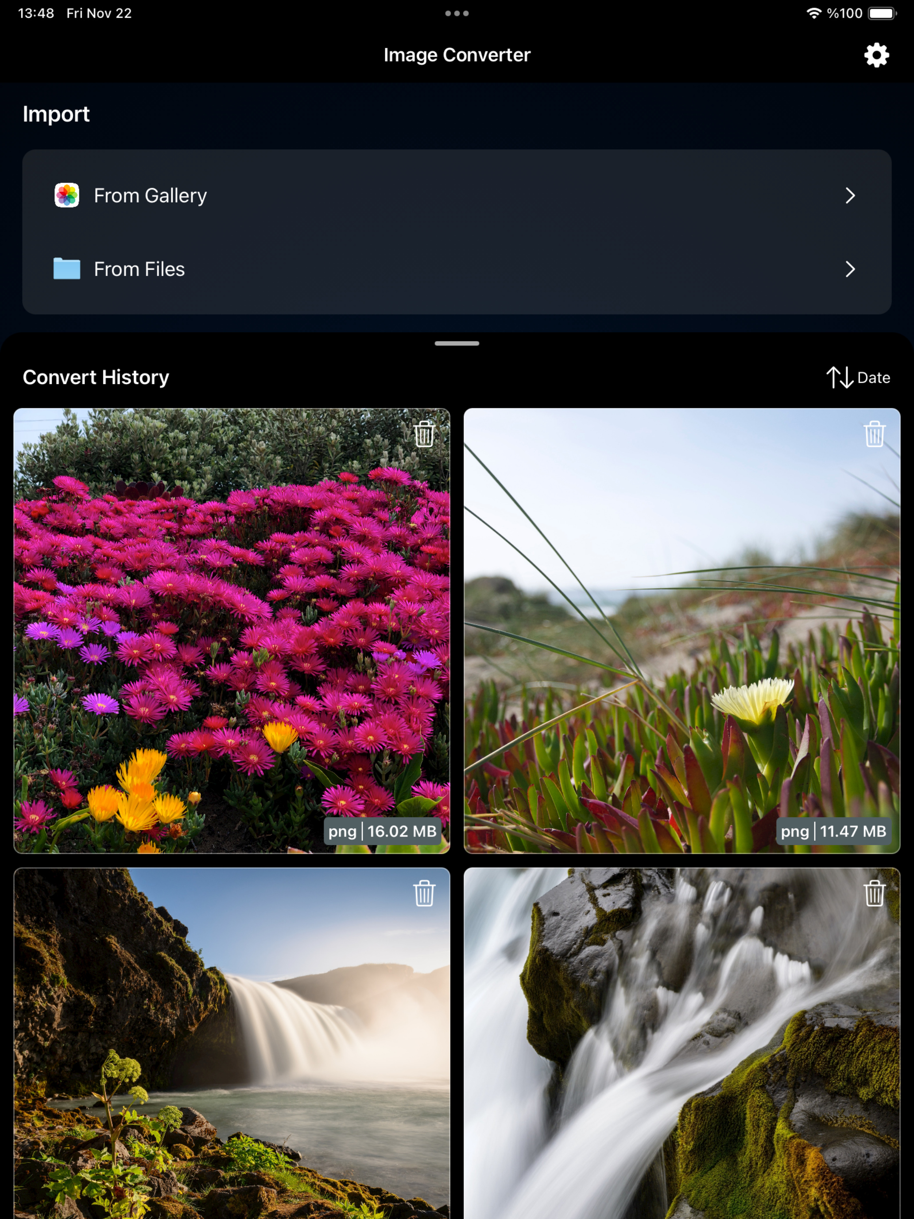The height and width of the screenshot is (1219, 914).
Task: Tap the Photos gallery icon
Action: click(67, 195)
